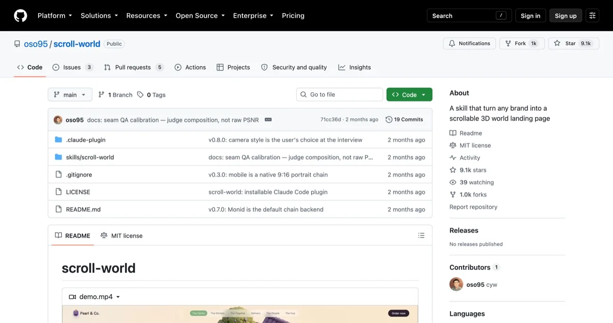
Task: Click the LICENSE file icon
Action: coord(58,192)
